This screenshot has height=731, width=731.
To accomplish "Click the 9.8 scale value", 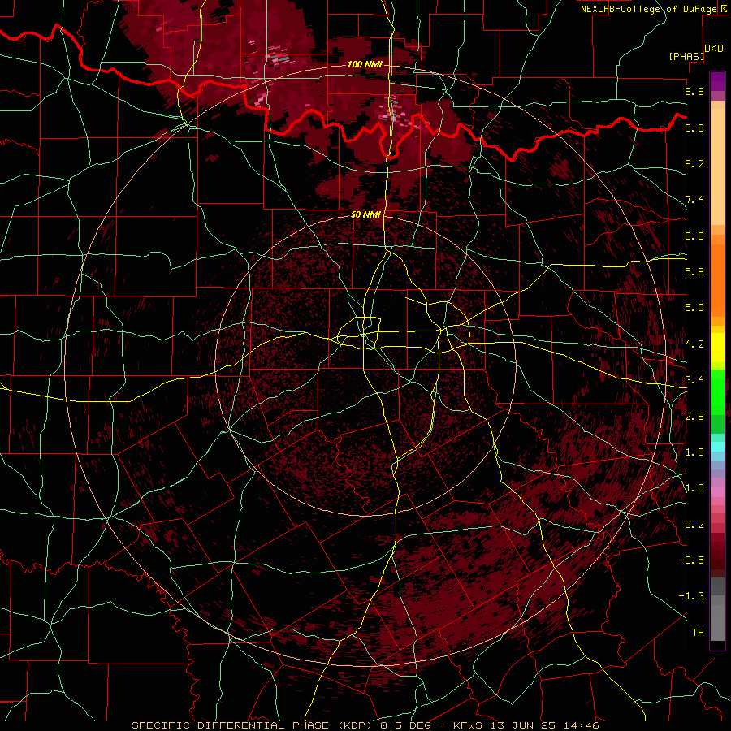I will [x=694, y=91].
